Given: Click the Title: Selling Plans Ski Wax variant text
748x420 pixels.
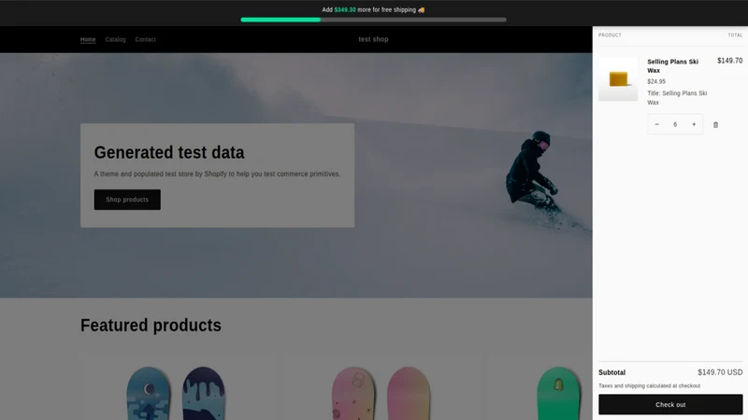Looking at the screenshot, I should (x=677, y=98).
